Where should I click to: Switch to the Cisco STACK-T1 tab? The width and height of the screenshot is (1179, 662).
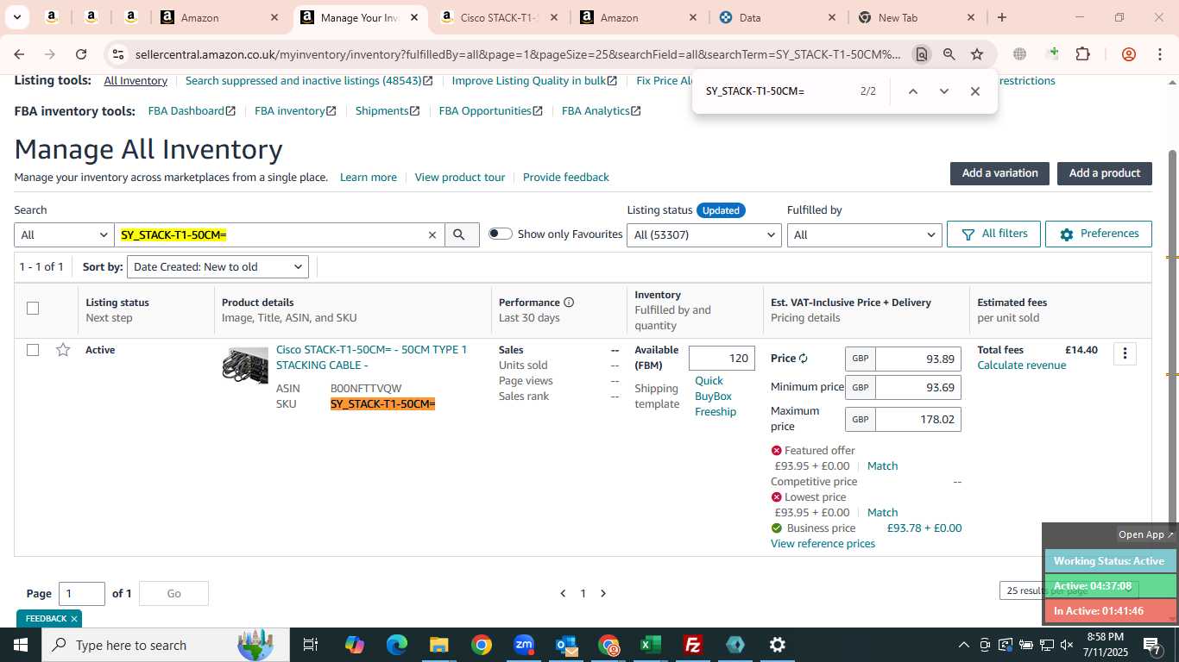pos(501,17)
